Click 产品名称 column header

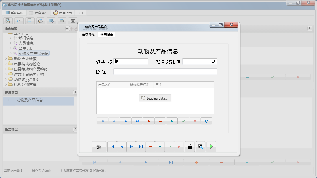point(112,85)
